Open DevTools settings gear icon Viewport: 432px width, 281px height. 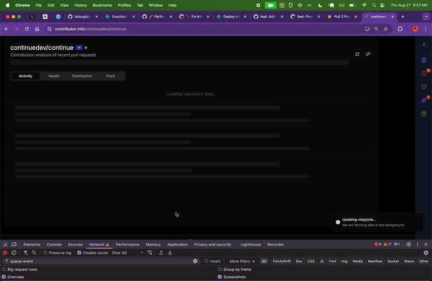409,244
